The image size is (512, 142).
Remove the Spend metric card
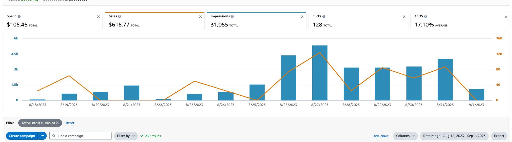[98, 17]
